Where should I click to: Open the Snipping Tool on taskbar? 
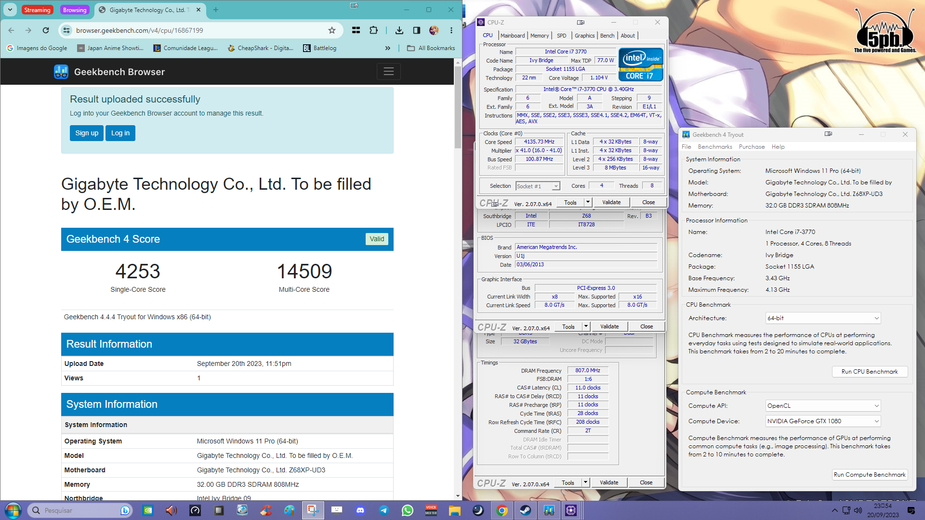313,510
